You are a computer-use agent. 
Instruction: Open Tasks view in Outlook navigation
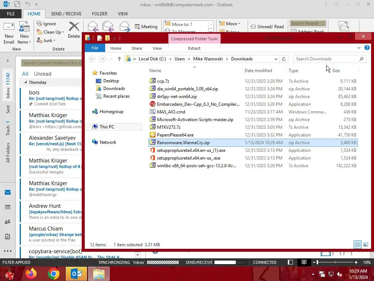click(x=8, y=236)
